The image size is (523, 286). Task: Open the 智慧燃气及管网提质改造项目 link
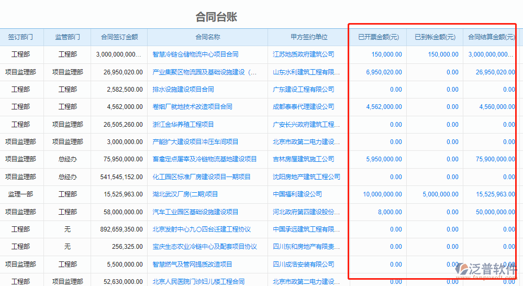(x=192, y=265)
